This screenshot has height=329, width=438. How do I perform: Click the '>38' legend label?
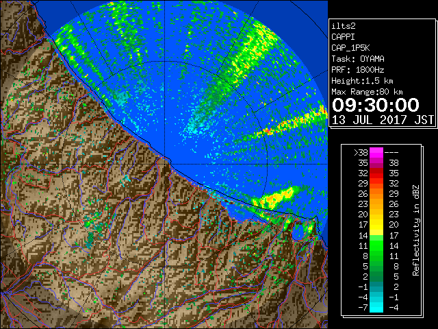[x=361, y=153]
